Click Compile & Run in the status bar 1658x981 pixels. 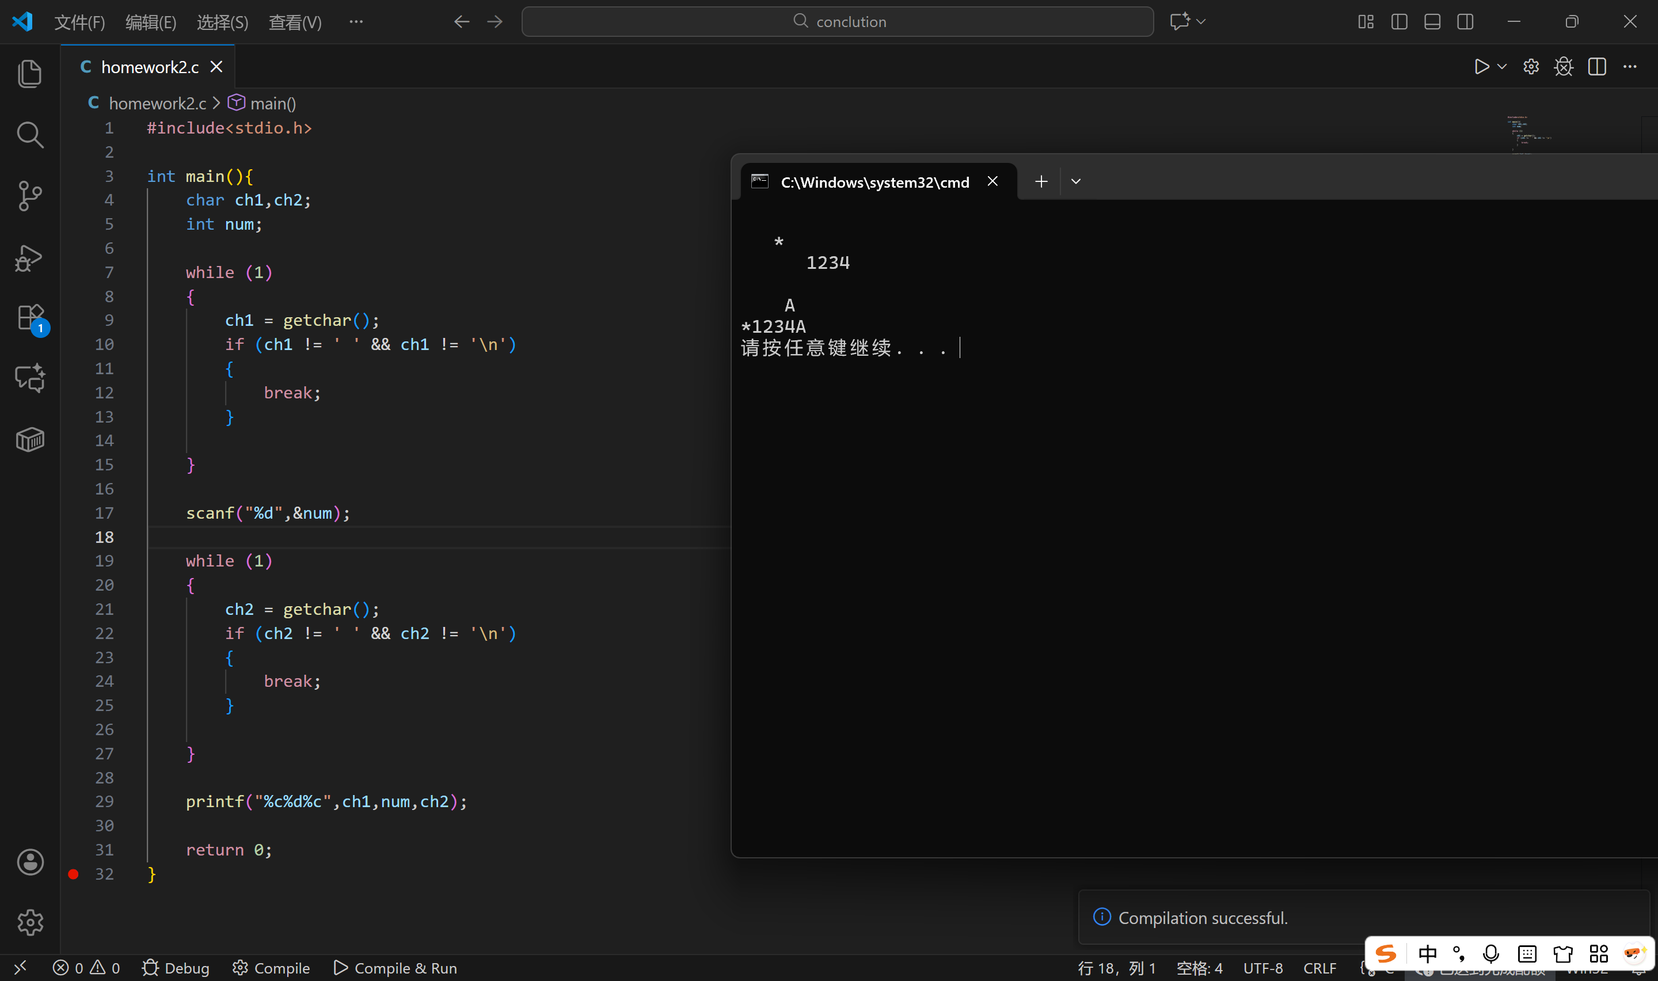(395, 968)
